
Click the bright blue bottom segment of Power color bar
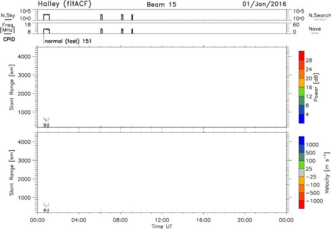302,119
